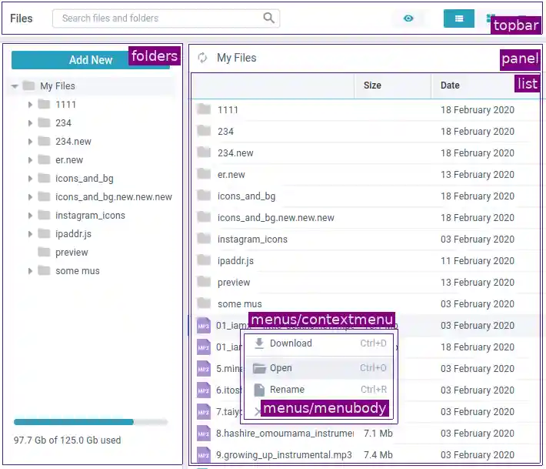Select instagram_icons label in folder tree

(x=90, y=215)
